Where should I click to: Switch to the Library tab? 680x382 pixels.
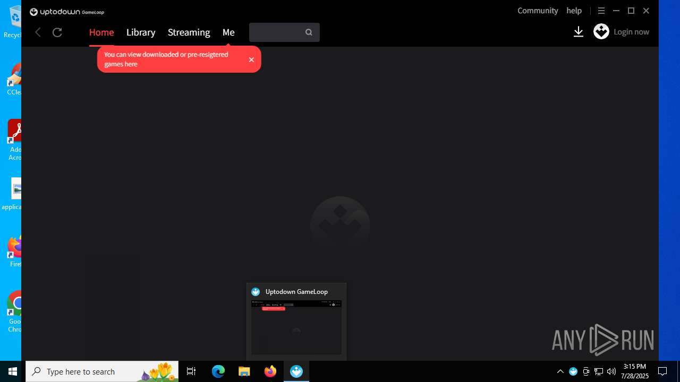[141, 32]
